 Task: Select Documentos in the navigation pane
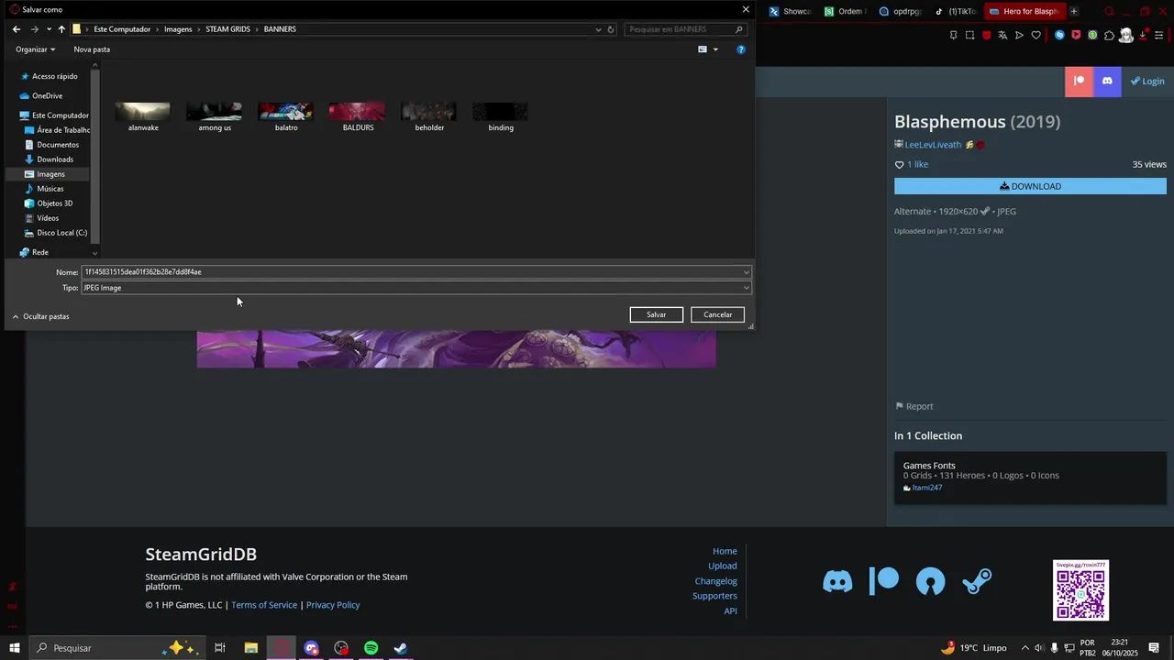click(x=58, y=145)
